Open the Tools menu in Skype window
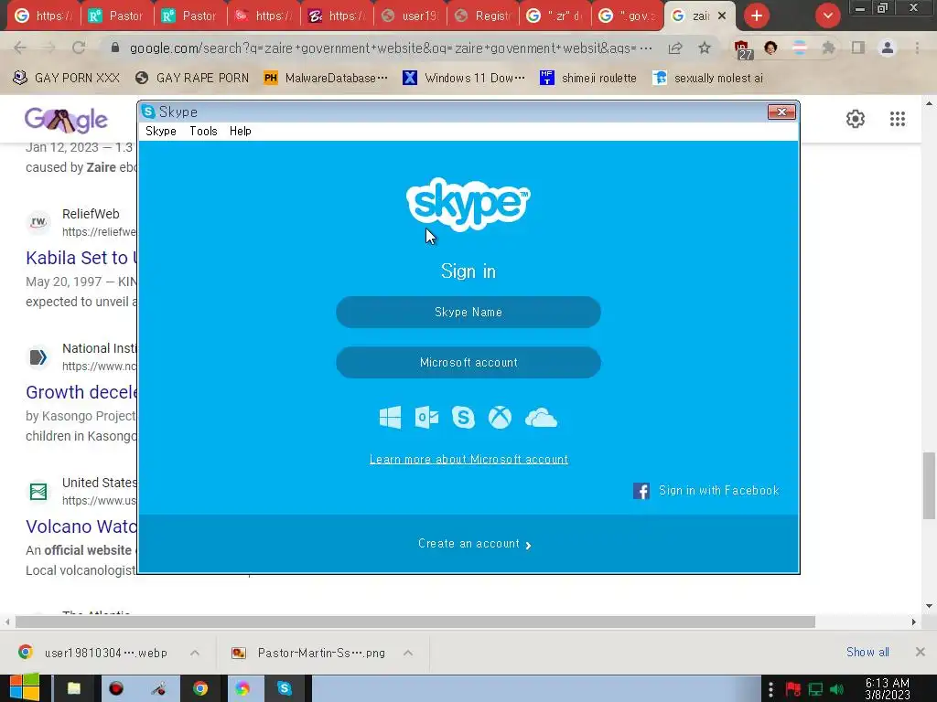The height and width of the screenshot is (702, 937). coord(203,131)
